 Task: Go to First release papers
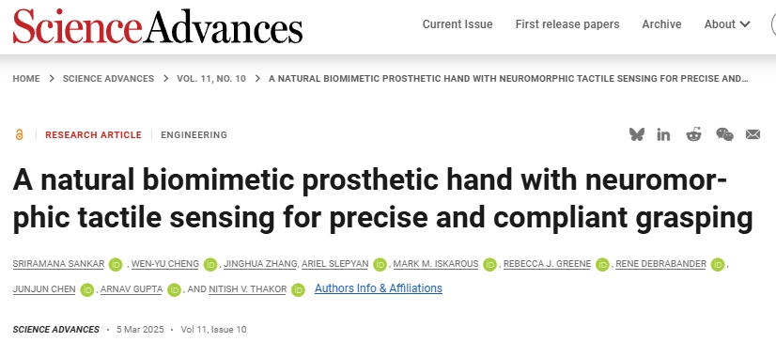567,24
